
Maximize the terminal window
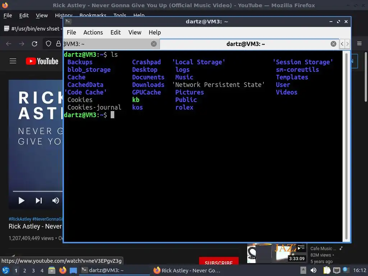click(x=339, y=22)
